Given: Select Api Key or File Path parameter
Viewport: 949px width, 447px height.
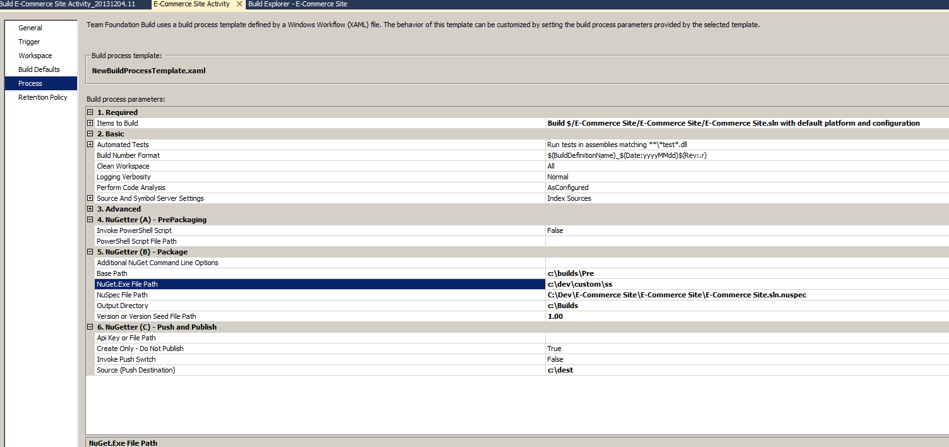Looking at the screenshot, I should [x=320, y=338].
